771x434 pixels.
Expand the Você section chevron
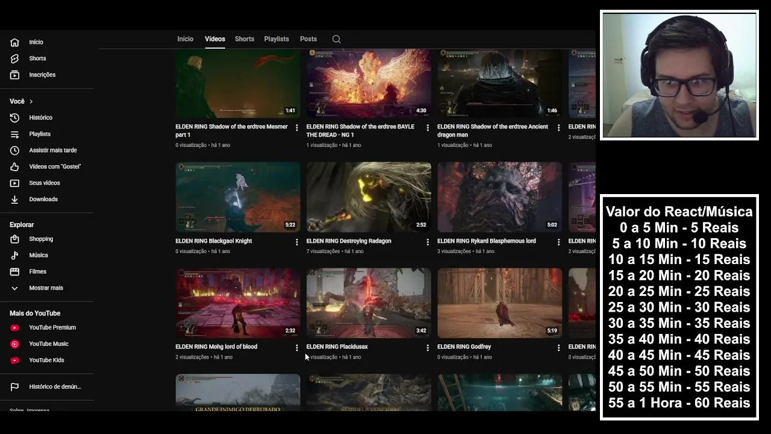(31, 101)
